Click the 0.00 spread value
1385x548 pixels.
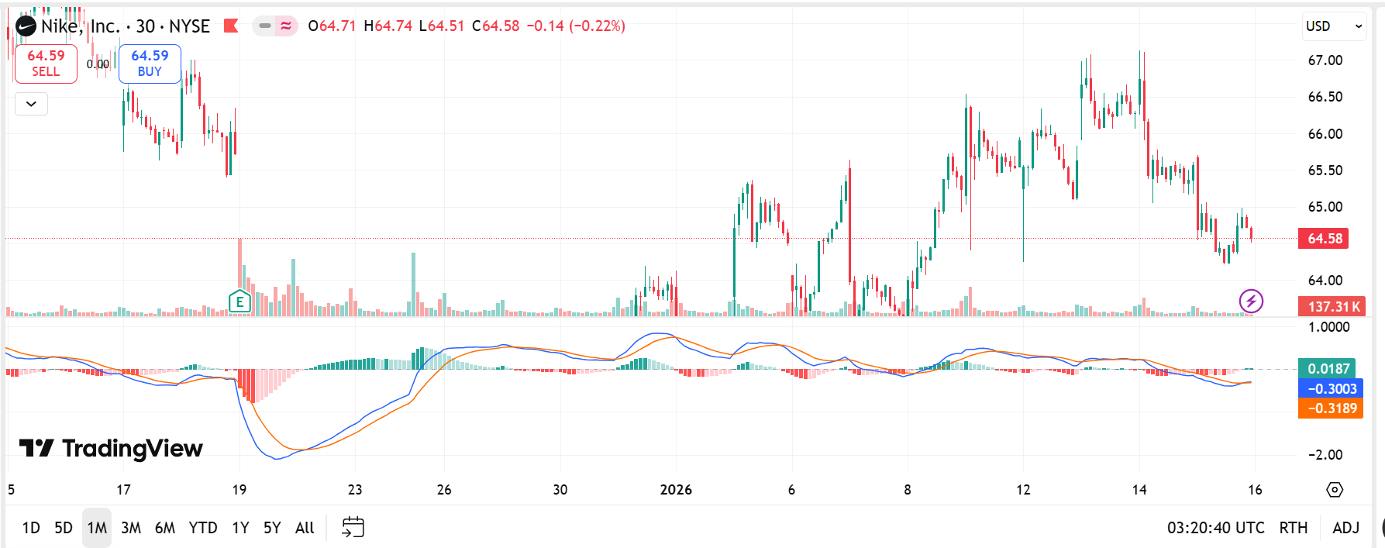98,64
